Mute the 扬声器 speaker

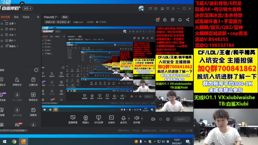tap(136, 120)
